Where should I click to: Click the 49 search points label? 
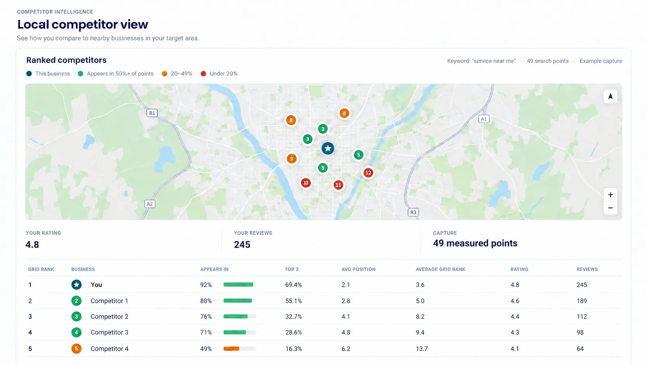click(548, 61)
